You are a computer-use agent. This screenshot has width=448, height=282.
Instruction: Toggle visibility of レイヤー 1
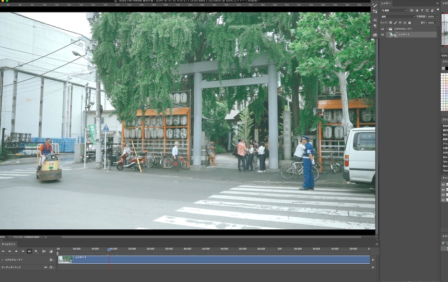[x=382, y=35]
